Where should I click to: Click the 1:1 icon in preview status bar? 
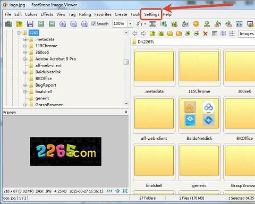click(109, 191)
